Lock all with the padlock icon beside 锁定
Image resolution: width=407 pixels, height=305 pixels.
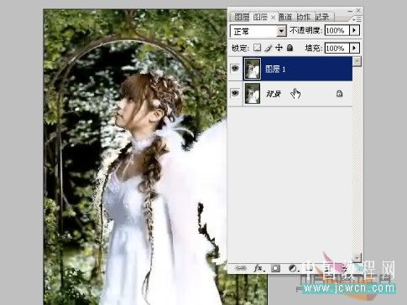point(290,48)
